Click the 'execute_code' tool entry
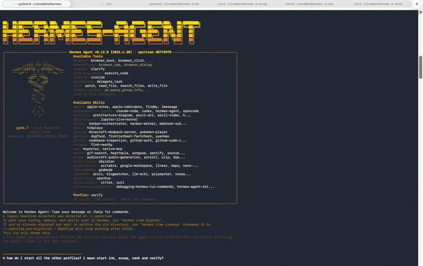The height and width of the screenshot is (266, 423). (x=116, y=73)
